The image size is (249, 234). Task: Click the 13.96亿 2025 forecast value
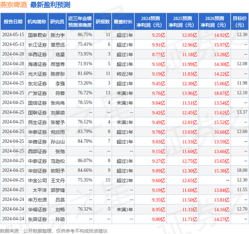pyautogui.click(x=190, y=93)
